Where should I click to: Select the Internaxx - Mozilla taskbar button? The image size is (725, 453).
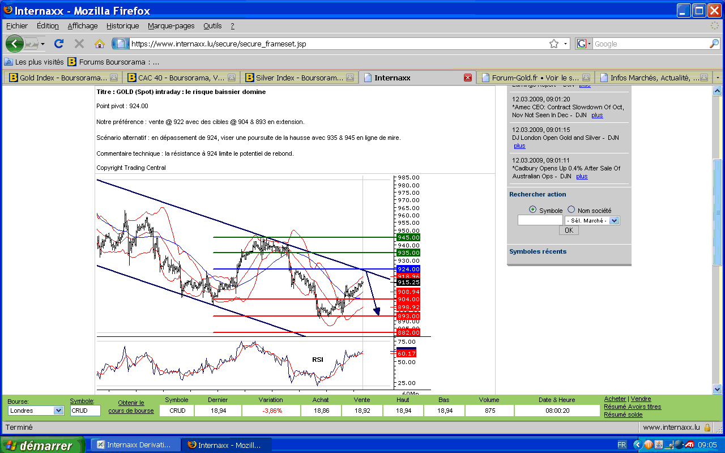[x=226, y=445]
